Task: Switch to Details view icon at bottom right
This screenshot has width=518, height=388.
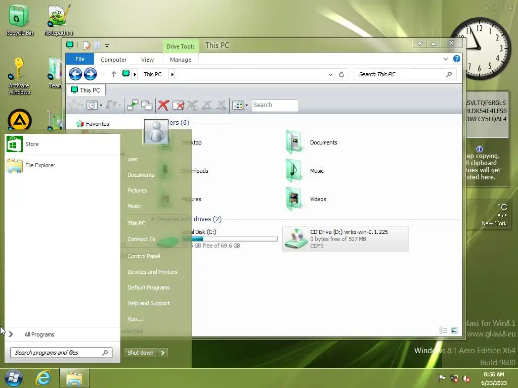Action: point(443,330)
